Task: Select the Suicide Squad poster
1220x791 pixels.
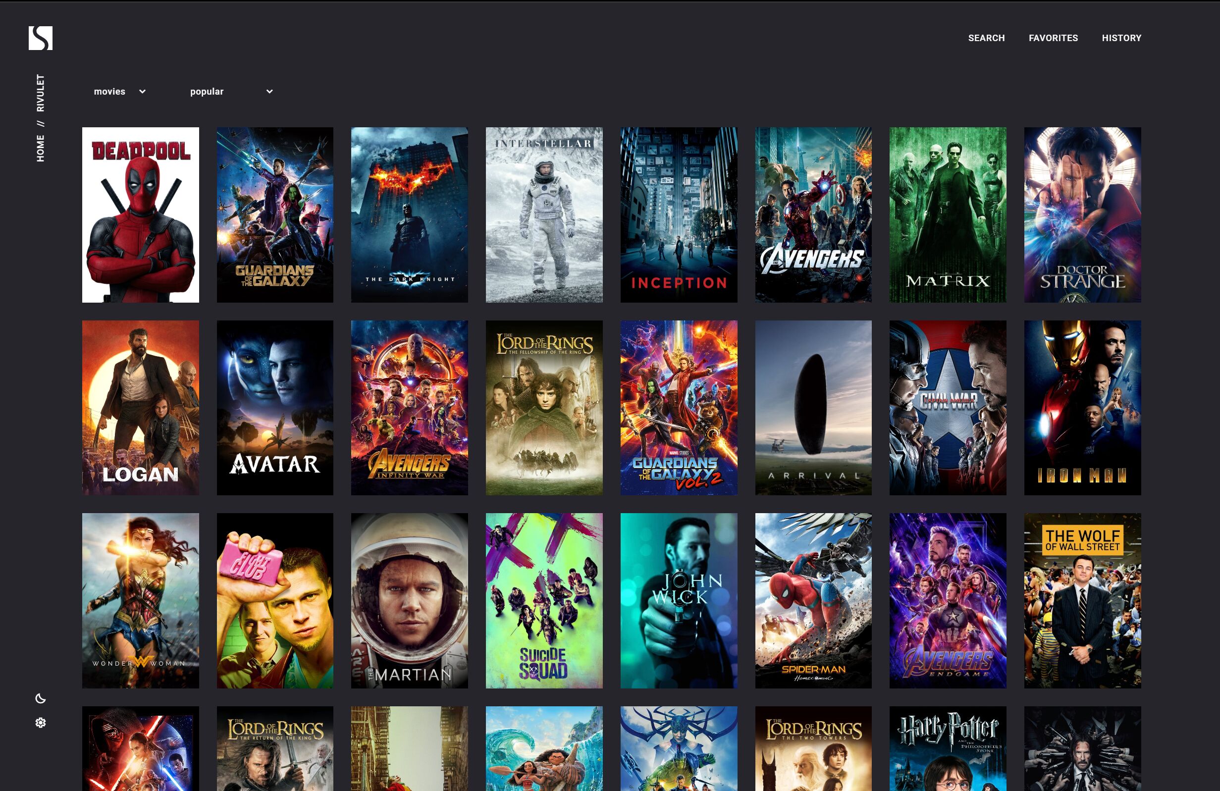Action: click(544, 601)
